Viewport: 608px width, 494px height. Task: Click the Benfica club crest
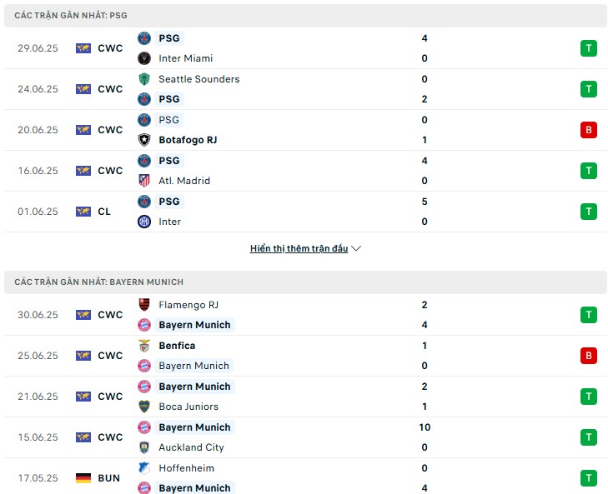[x=144, y=346]
